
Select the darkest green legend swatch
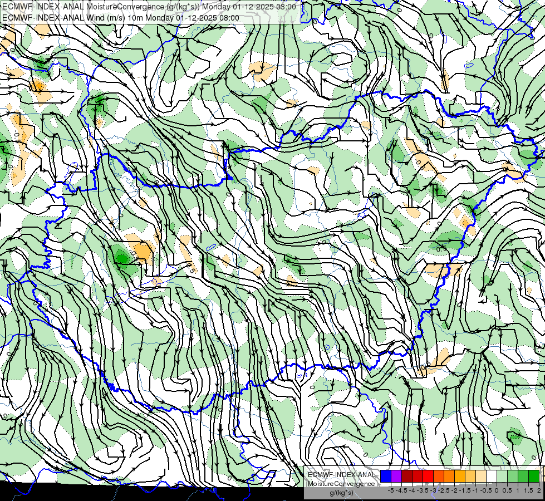[534, 477]
